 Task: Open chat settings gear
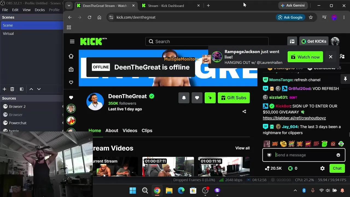tap(323, 169)
